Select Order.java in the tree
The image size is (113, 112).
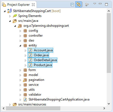pyautogui.click(x=41, y=55)
